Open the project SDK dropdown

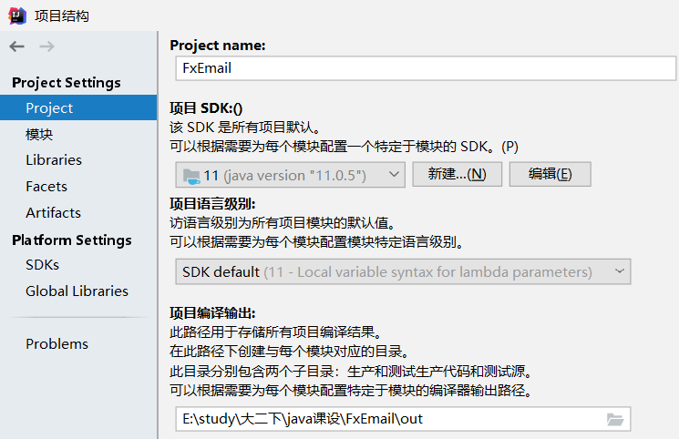coord(290,175)
